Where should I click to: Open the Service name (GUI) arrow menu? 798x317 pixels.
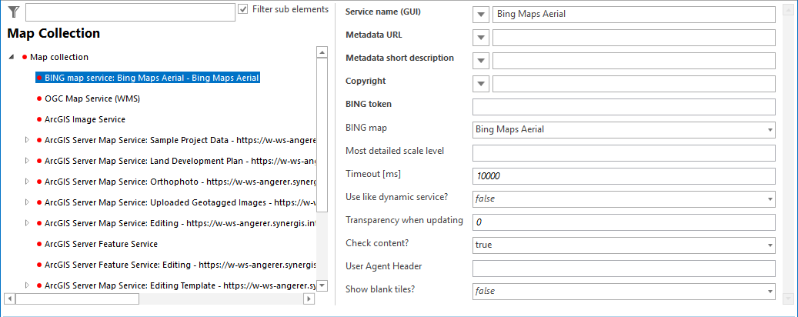(x=481, y=15)
